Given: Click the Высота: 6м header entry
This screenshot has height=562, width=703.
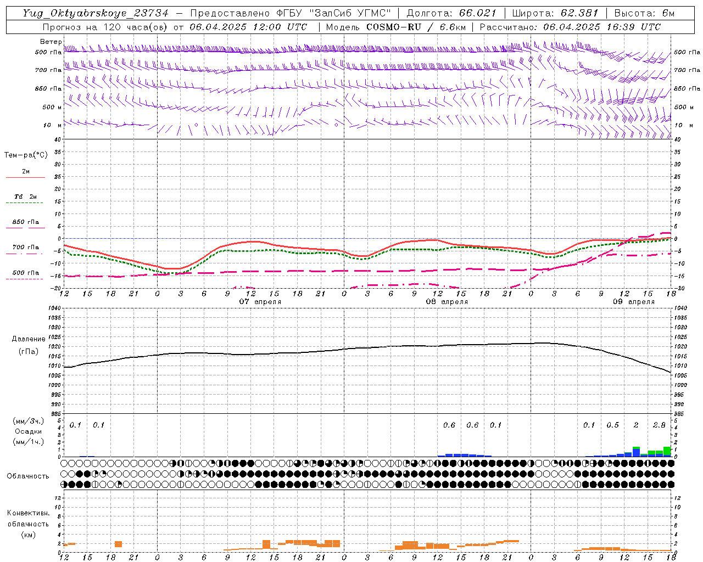Looking at the screenshot, I should coord(644,13).
